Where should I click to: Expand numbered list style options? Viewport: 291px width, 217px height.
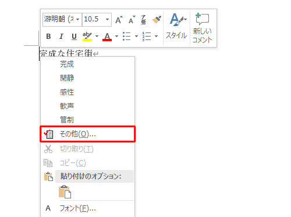click(156, 36)
